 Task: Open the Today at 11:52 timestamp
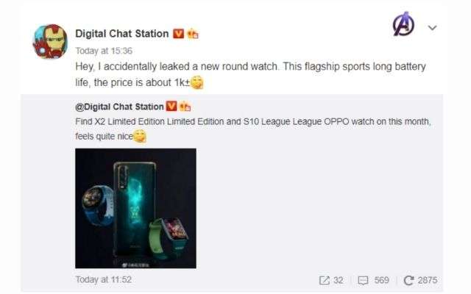pos(103,279)
